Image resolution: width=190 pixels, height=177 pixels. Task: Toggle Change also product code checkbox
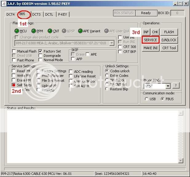[17, 37]
